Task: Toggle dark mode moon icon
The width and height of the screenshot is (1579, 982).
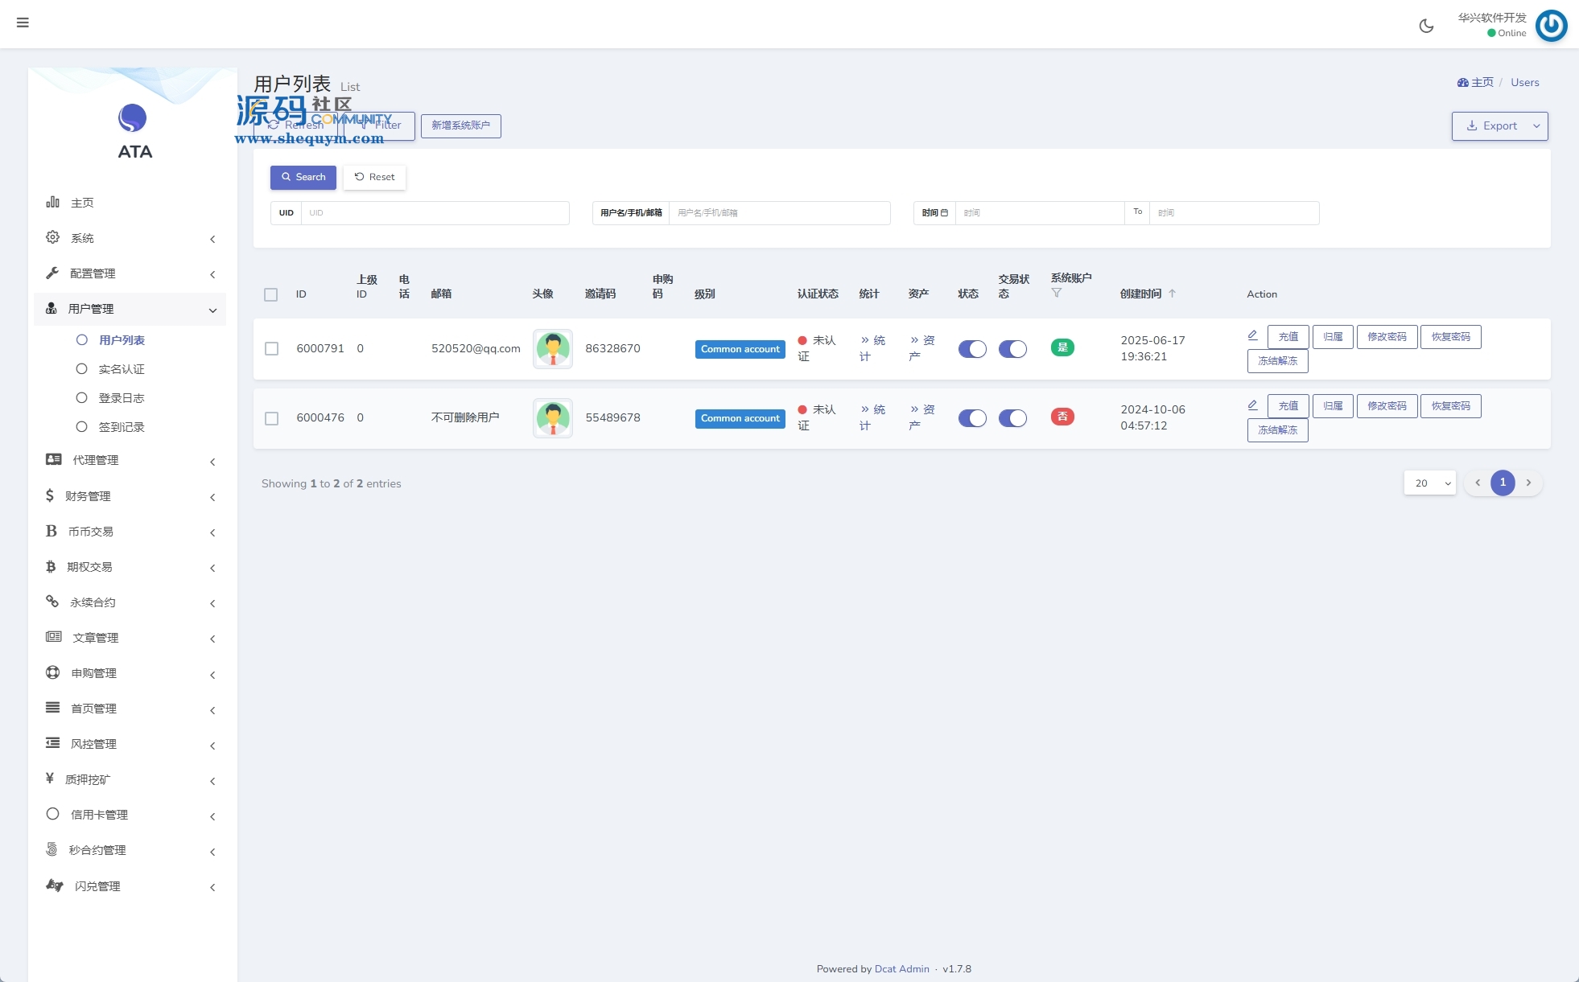Action: [1426, 26]
